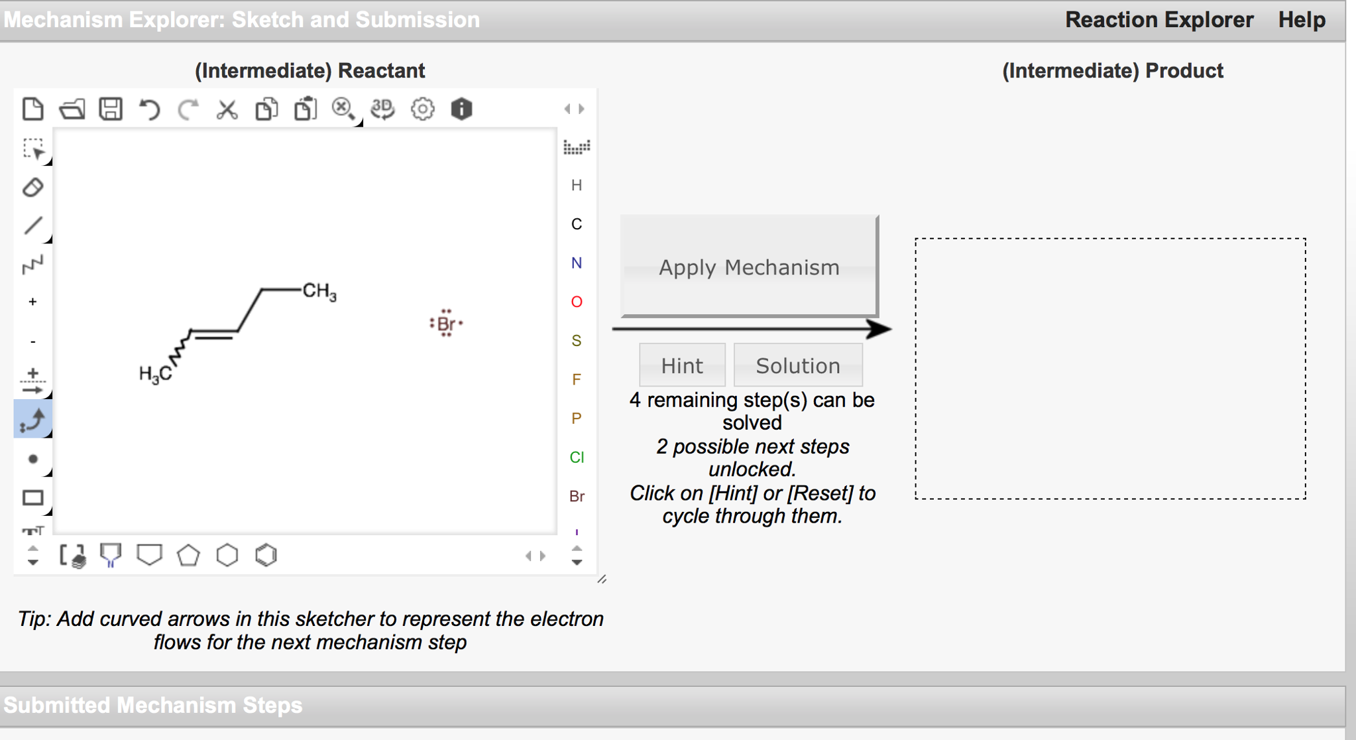The image size is (1356, 740).
Task: Select the radical dot tool
Action: pyautogui.click(x=33, y=458)
